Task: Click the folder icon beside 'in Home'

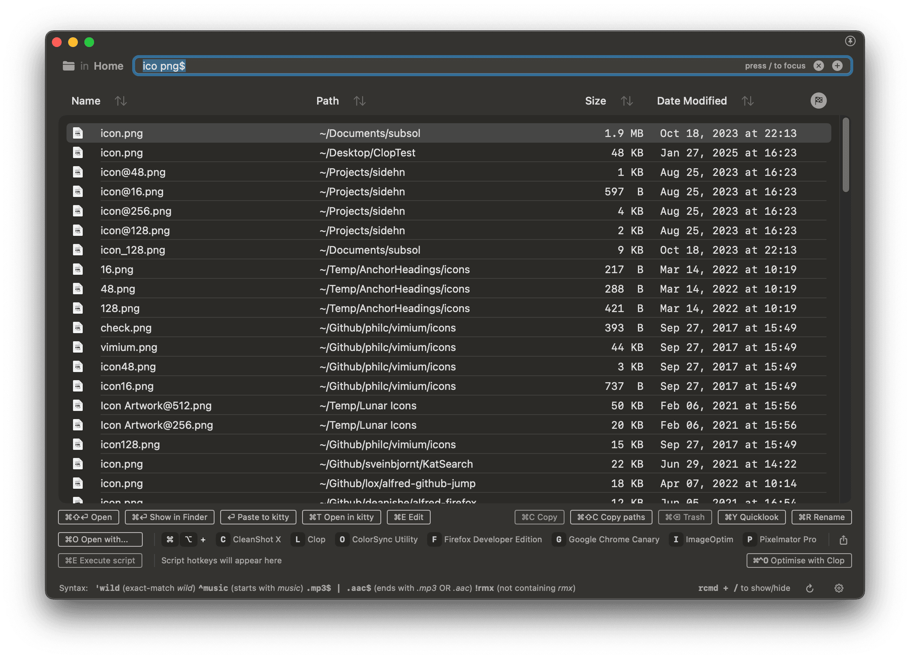Action: pyautogui.click(x=68, y=66)
